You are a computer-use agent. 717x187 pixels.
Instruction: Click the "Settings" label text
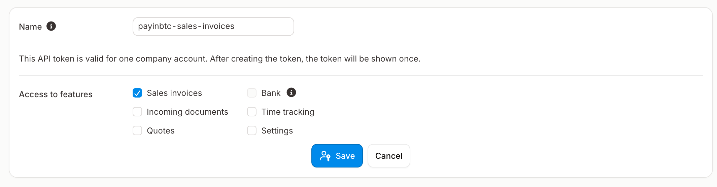277,131
